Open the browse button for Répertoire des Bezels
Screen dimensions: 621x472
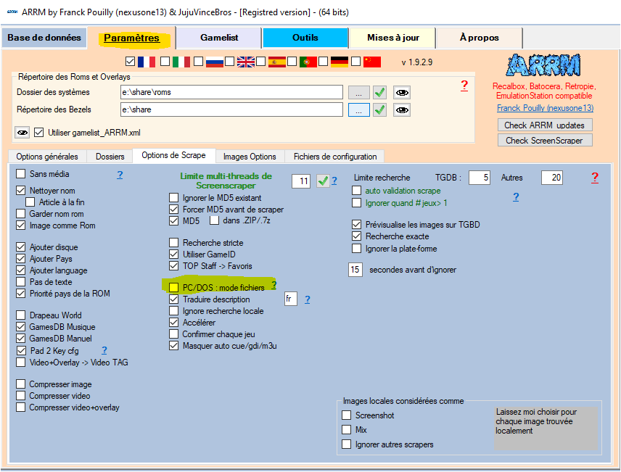coord(358,109)
